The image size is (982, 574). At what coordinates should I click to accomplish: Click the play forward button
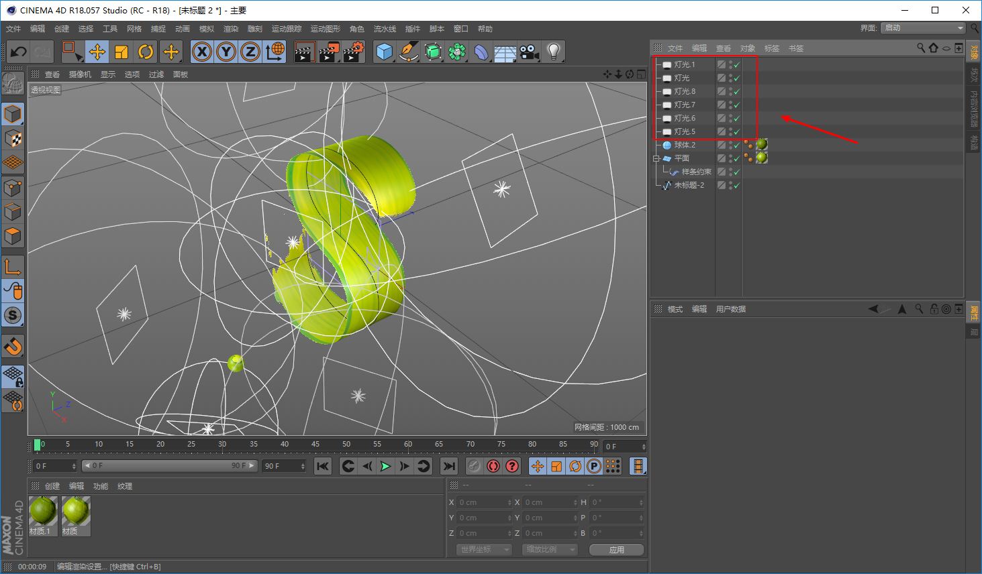pos(385,466)
